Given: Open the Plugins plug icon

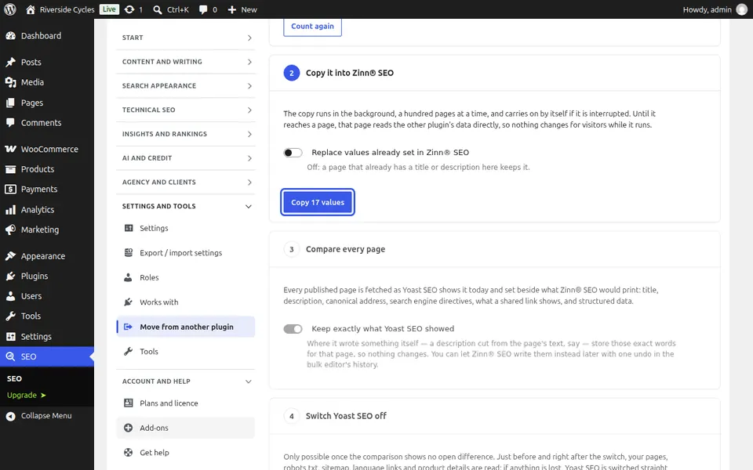Looking at the screenshot, I should tap(10, 277).
